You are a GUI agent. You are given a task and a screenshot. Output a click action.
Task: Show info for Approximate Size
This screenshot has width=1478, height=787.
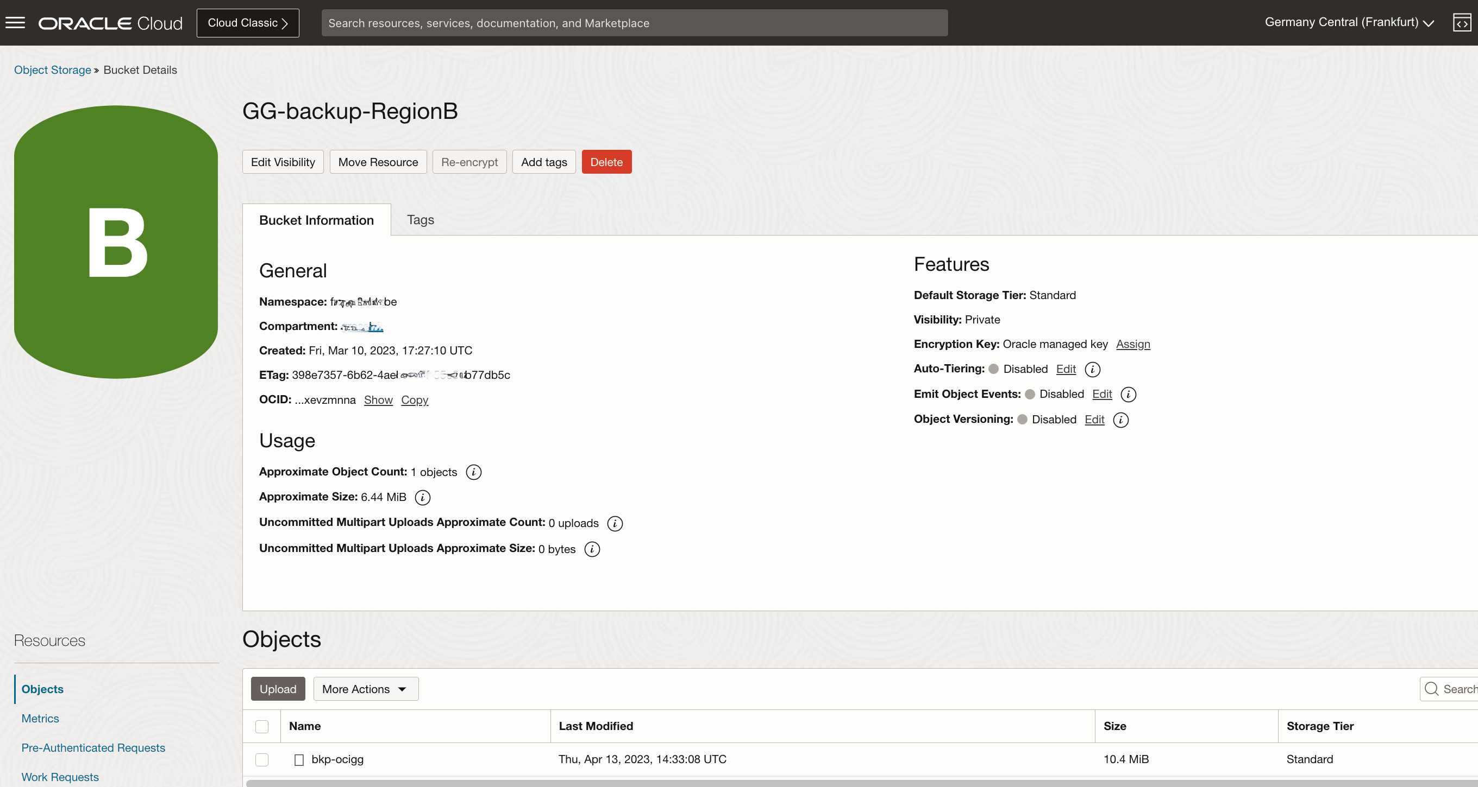(422, 498)
